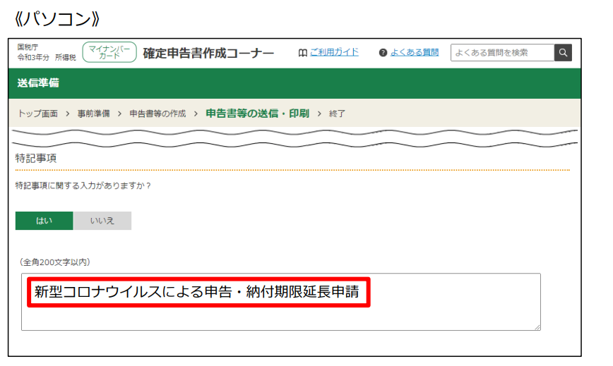Click the 国税庁 label

coord(28,47)
